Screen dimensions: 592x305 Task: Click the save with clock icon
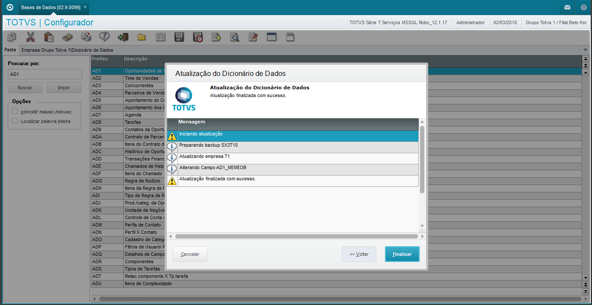click(197, 37)
